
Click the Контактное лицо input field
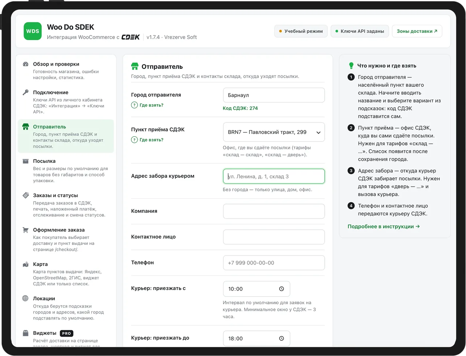click(274, 237)
